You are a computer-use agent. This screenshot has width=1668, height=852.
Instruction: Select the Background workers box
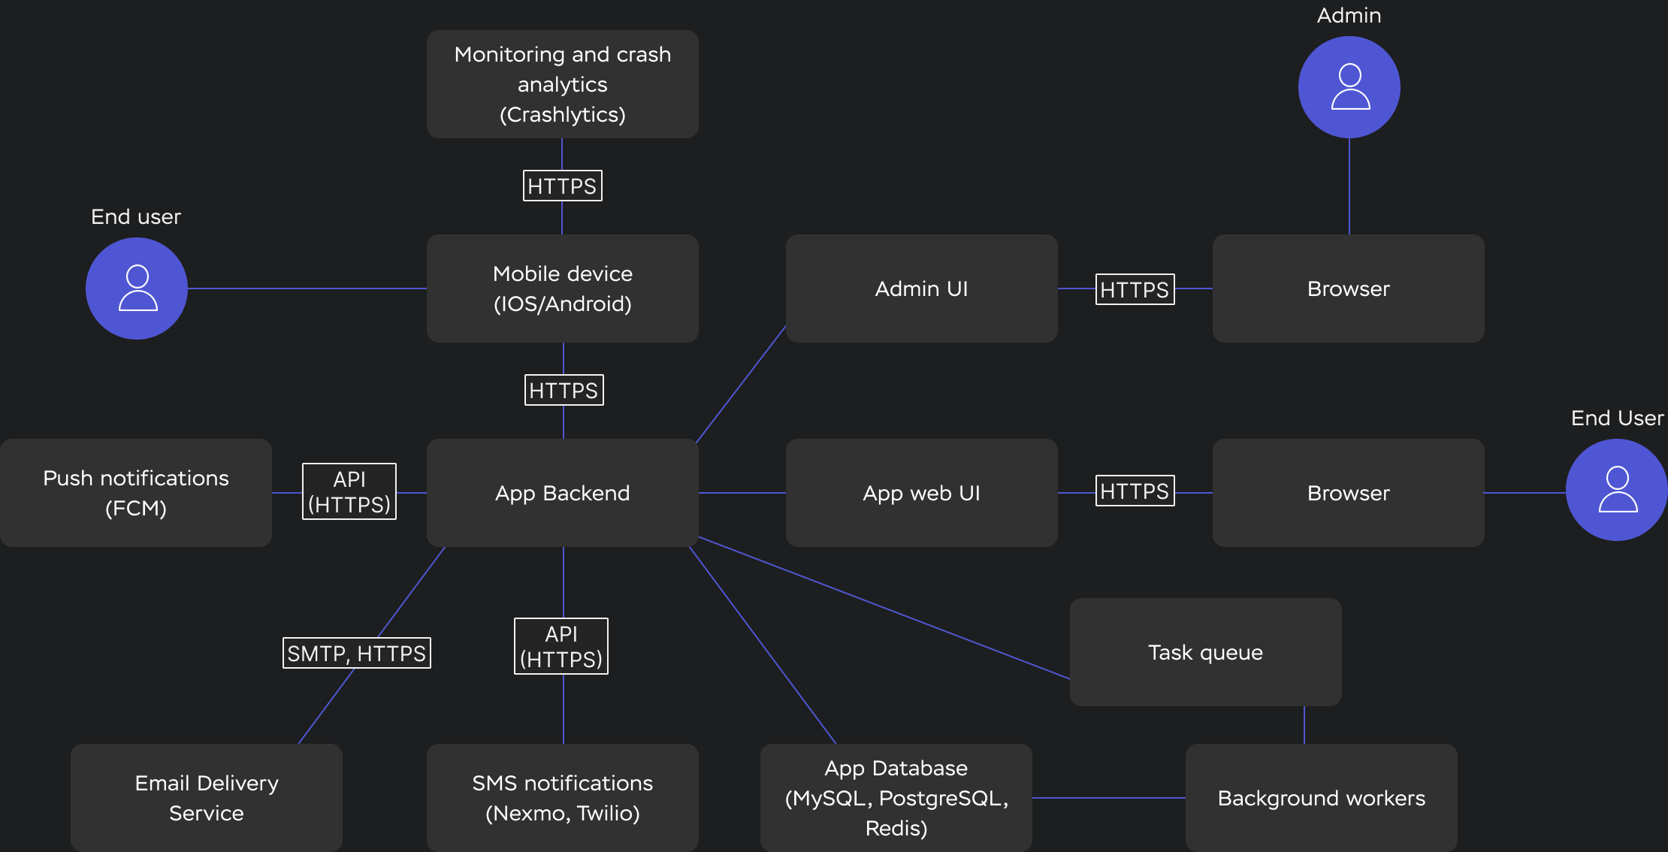tap(1321, 798)
